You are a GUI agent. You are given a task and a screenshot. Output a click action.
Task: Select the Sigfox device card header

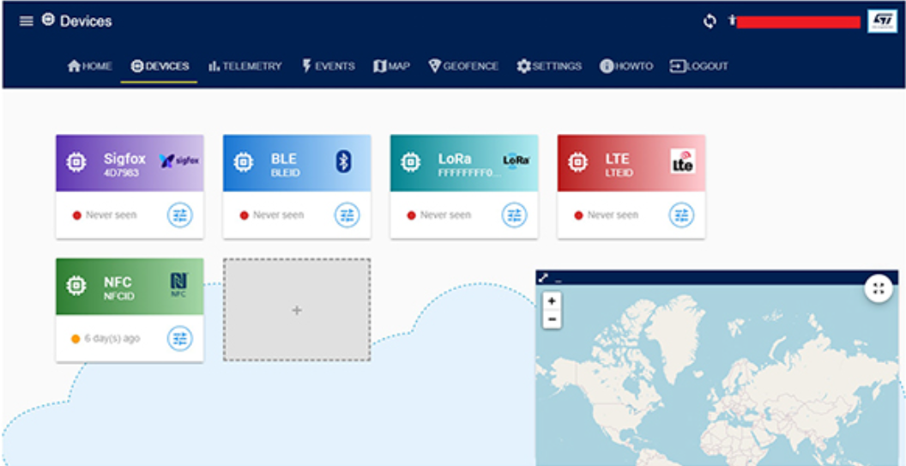coord(130,162)
